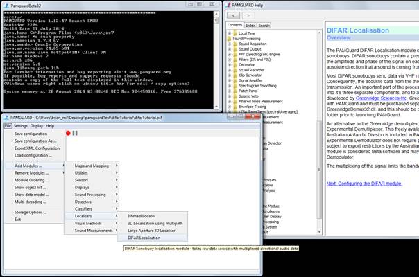Click the Clip Generator folder icon
The height and width of the screenshot is (277, 419).
(235, 75)
